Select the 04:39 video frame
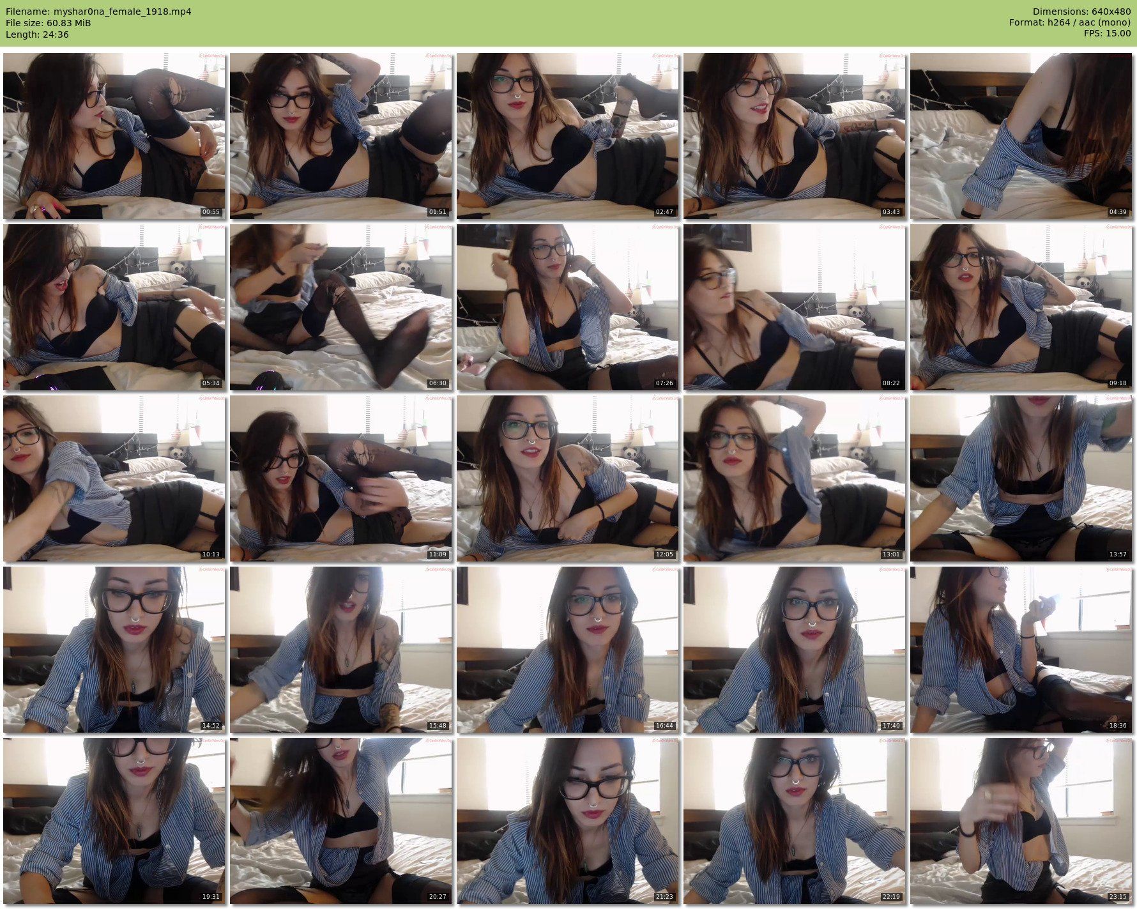Image resolution: width=1137 pixels, height=909 pixels. (x=1021, y=136)
